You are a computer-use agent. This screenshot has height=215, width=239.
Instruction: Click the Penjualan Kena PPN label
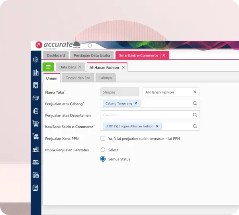62,139
